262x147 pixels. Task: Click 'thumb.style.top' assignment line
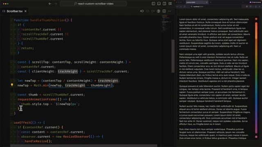pyautogui.click(x=50, y=104)
